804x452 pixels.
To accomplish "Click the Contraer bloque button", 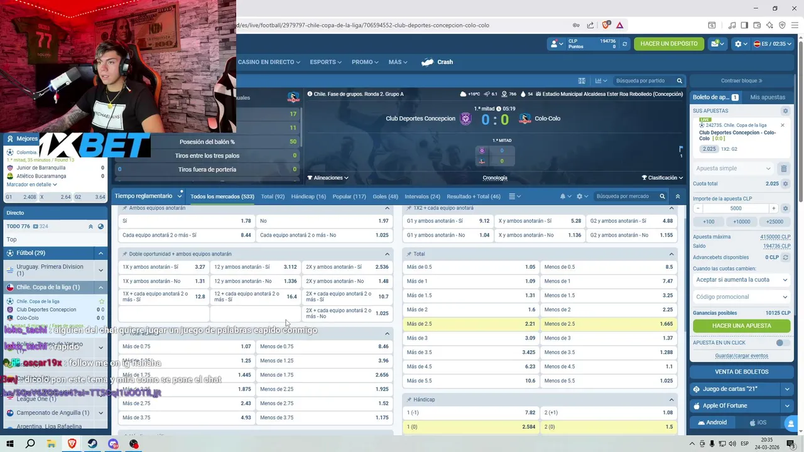I will point(741,81).
